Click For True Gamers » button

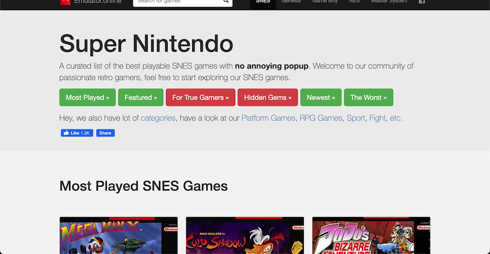coord(200,97)
